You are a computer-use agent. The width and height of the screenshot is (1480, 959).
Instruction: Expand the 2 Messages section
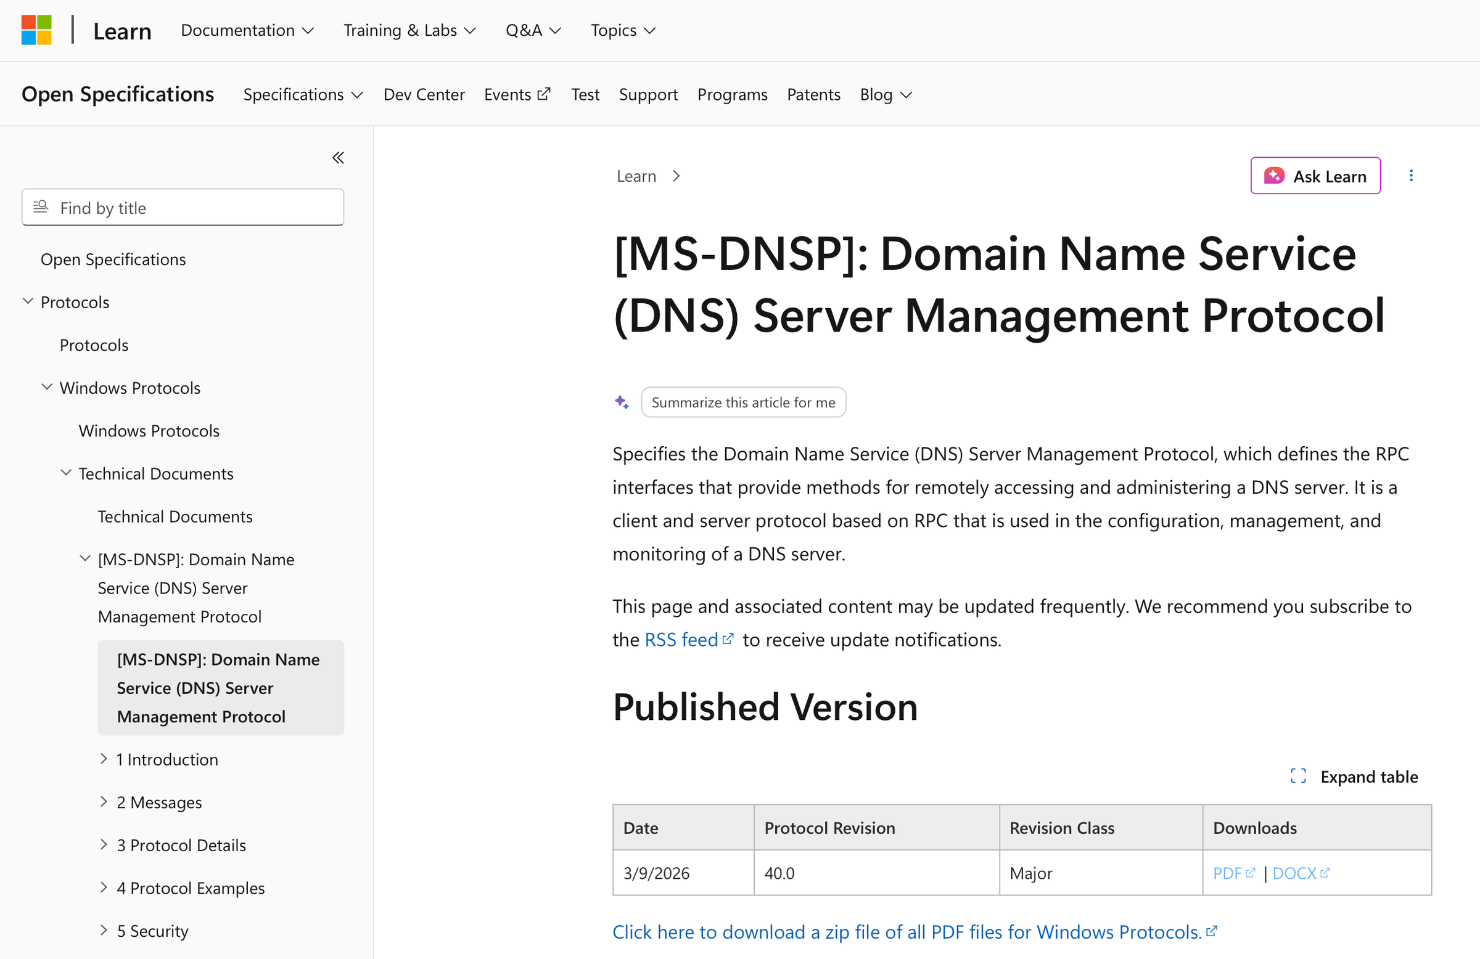pos(104,802)
